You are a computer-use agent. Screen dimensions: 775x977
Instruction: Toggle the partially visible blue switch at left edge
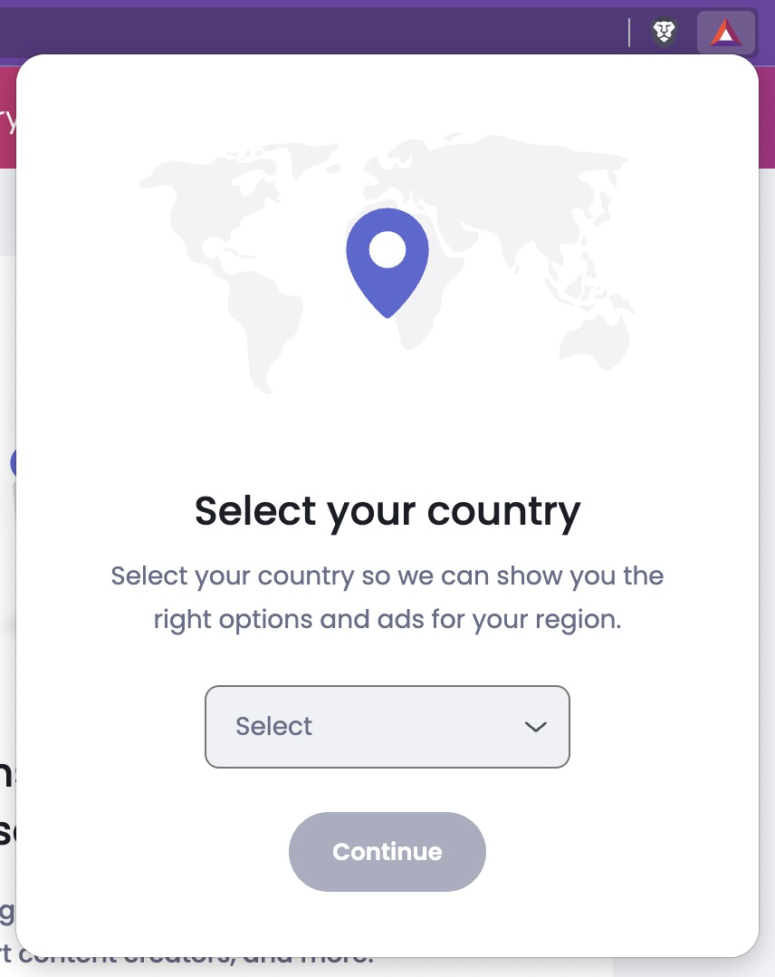pos(13,463)
